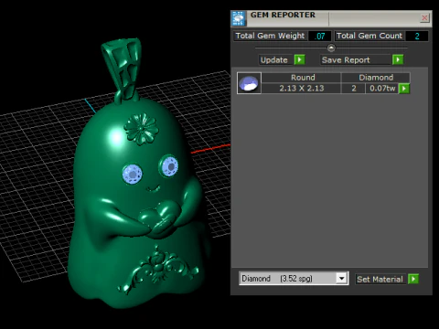Click the Total Gem Weight label
439x329 pixels.
coord(270,36)
